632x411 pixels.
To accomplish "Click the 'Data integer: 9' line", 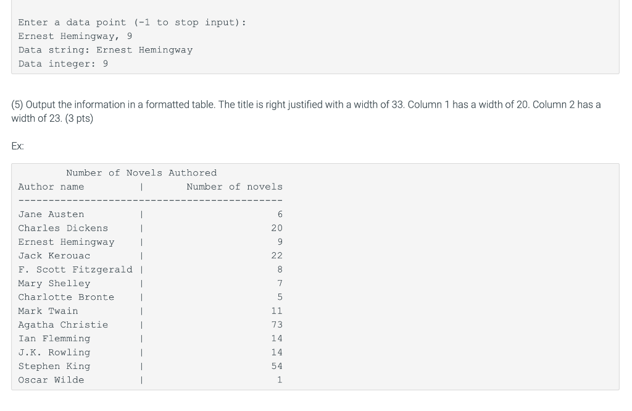I will [x=63, y=64].
